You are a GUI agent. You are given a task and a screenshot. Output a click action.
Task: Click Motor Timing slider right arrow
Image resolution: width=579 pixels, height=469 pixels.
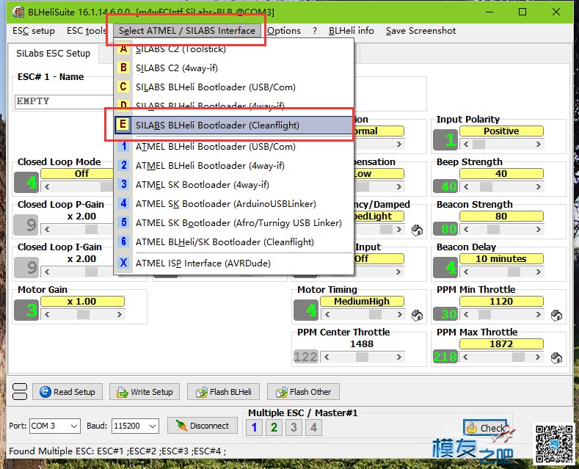[x=399, y=315]
